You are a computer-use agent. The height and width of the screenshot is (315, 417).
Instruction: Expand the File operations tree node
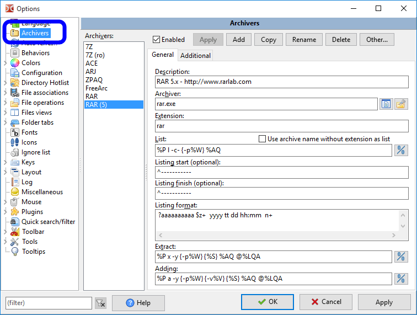point(6,103)
